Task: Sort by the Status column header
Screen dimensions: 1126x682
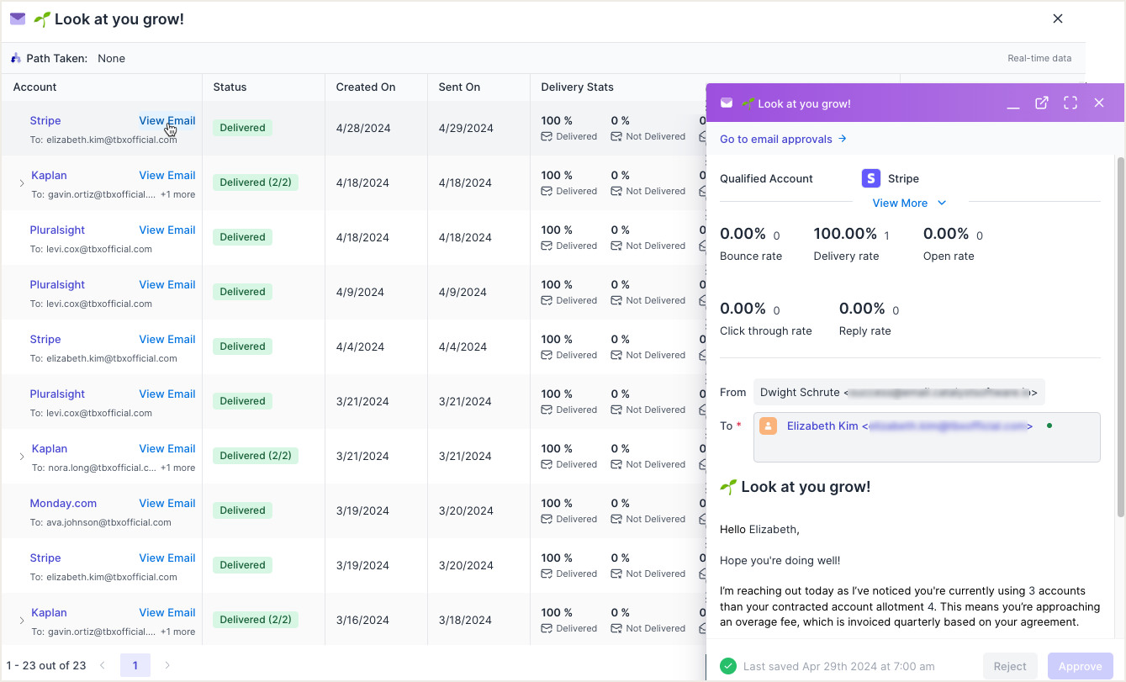Action: click(230, 87)
